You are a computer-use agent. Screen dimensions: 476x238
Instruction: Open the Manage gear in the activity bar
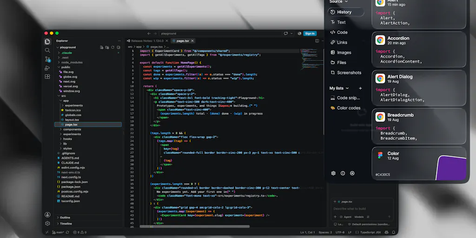click(47, 224)
